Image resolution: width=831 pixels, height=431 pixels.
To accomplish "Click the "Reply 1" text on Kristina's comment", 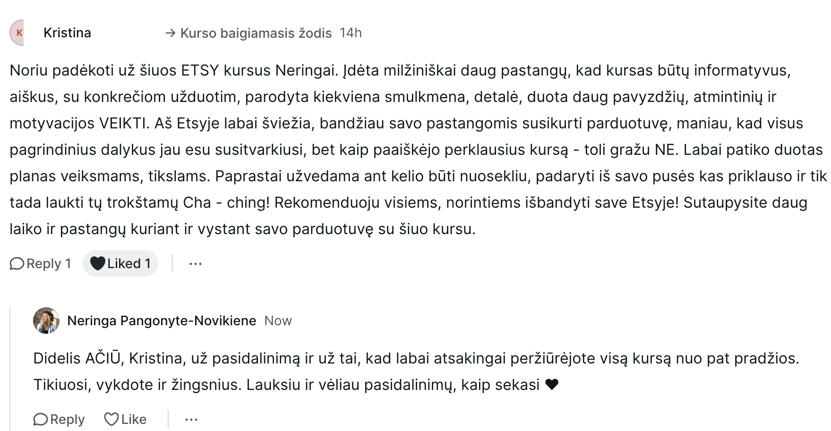I will click(49, 263).
